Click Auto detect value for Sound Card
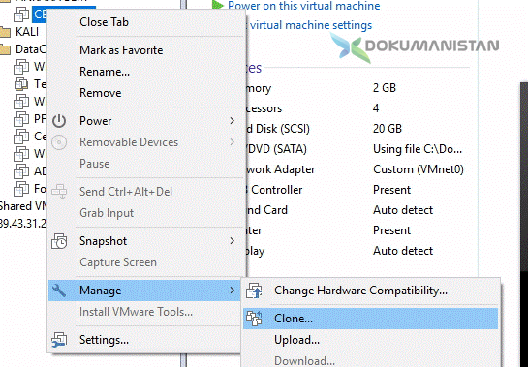This screenshot has height=367, width=528. [403, 210]
